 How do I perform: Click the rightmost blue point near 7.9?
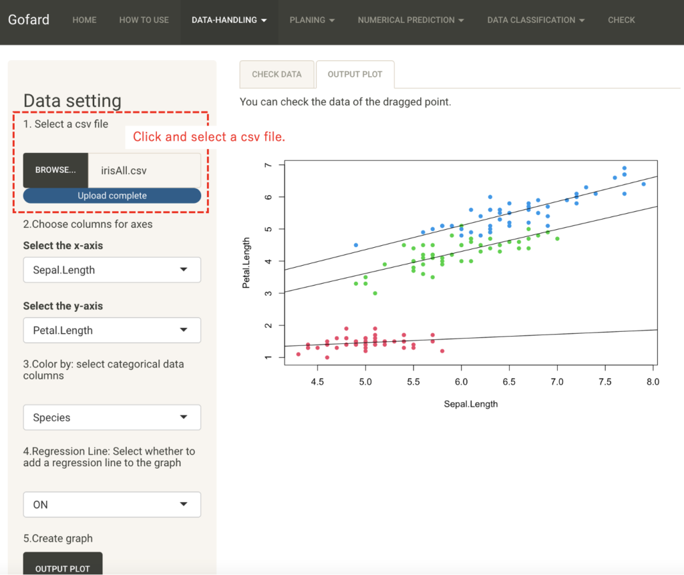click(x=643, y=184)
